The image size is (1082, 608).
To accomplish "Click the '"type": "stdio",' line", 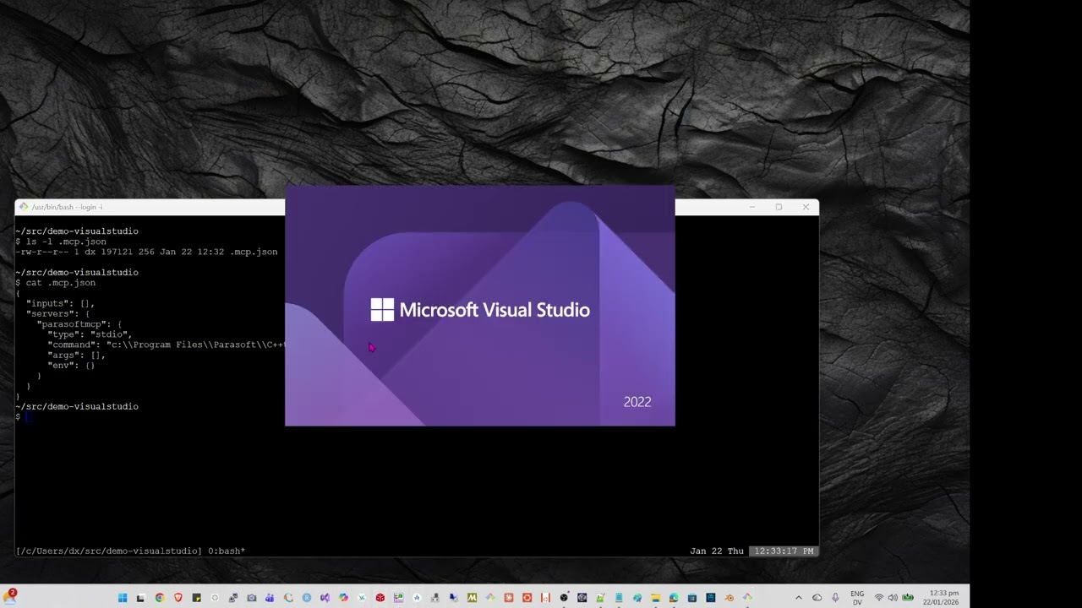I will pyautogui.click(x=90, y=334).
